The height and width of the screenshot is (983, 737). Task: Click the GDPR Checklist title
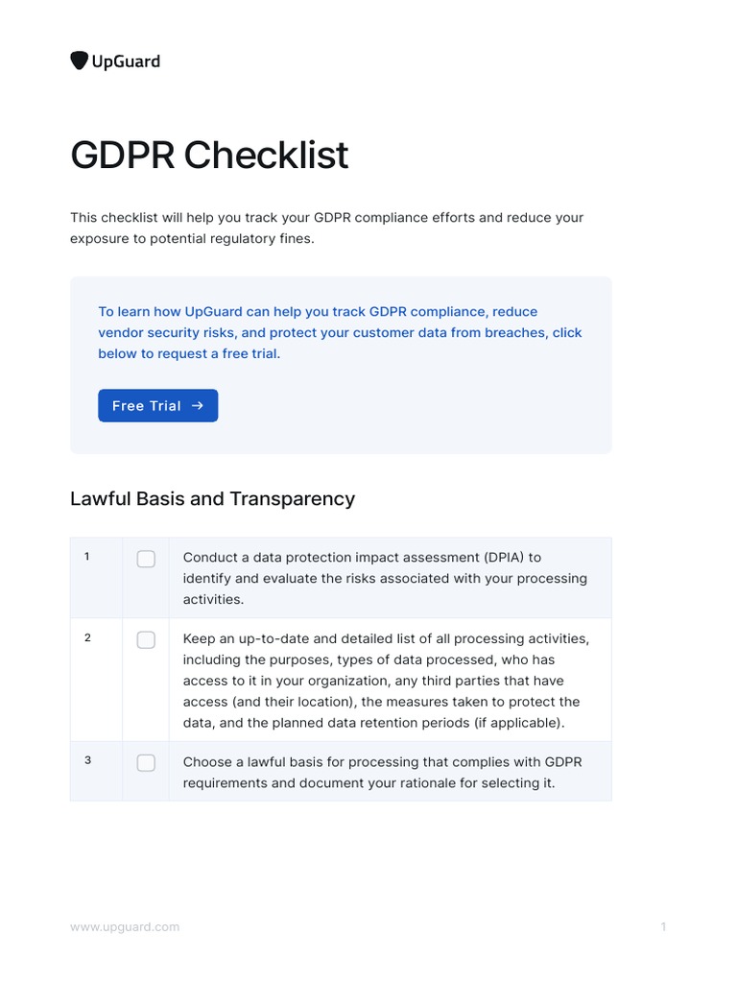(209, 155)
